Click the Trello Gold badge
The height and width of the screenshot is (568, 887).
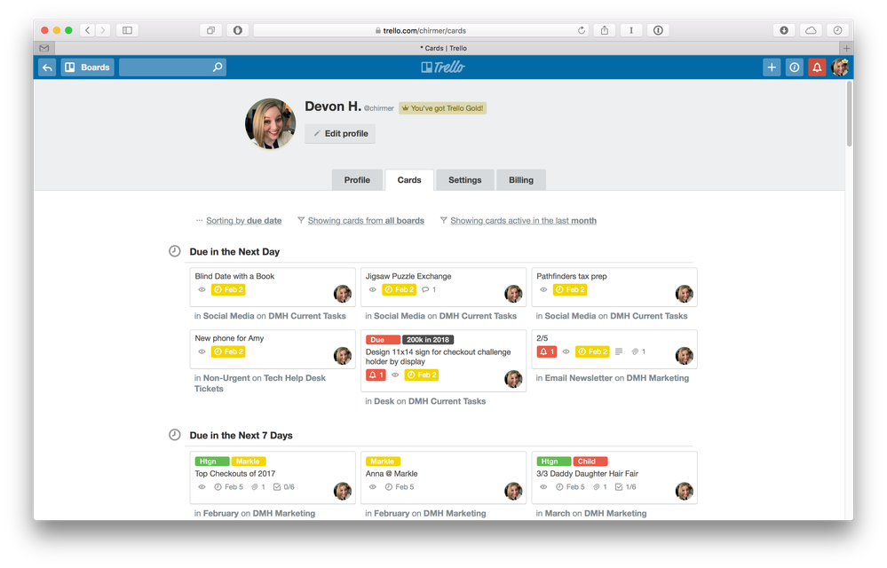(x=442, y=108)
